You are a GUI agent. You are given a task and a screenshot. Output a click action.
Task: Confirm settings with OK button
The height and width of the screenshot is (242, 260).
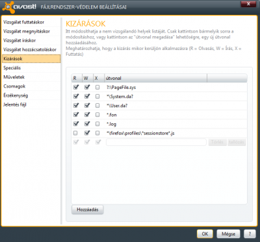205,234
